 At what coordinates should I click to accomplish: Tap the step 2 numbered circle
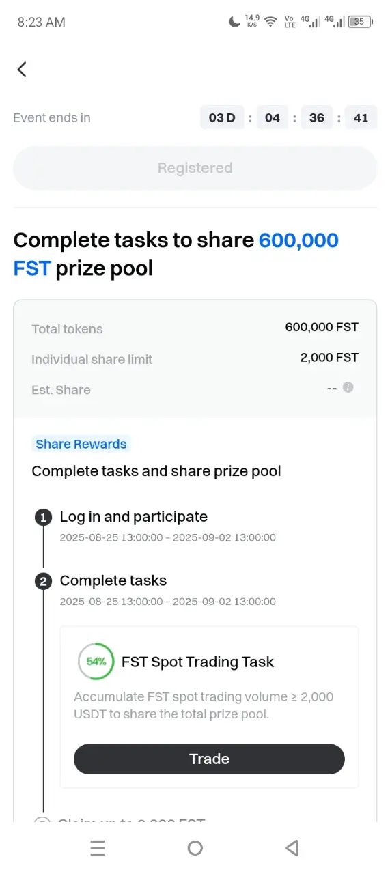pos(43,582)
